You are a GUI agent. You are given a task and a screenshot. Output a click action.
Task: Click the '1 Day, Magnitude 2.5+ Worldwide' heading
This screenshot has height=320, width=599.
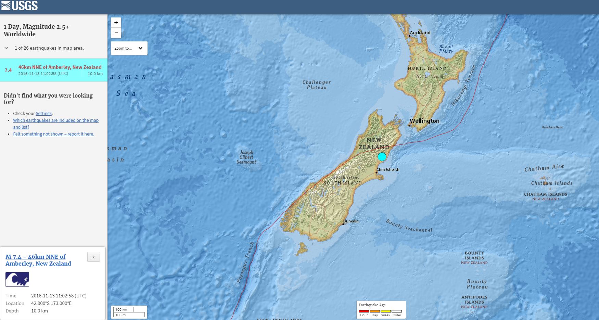coord(36,30)
